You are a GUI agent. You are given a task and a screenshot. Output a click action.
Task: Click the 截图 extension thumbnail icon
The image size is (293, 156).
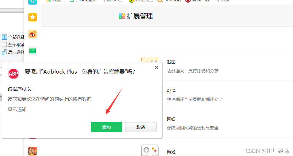(150, 60)
